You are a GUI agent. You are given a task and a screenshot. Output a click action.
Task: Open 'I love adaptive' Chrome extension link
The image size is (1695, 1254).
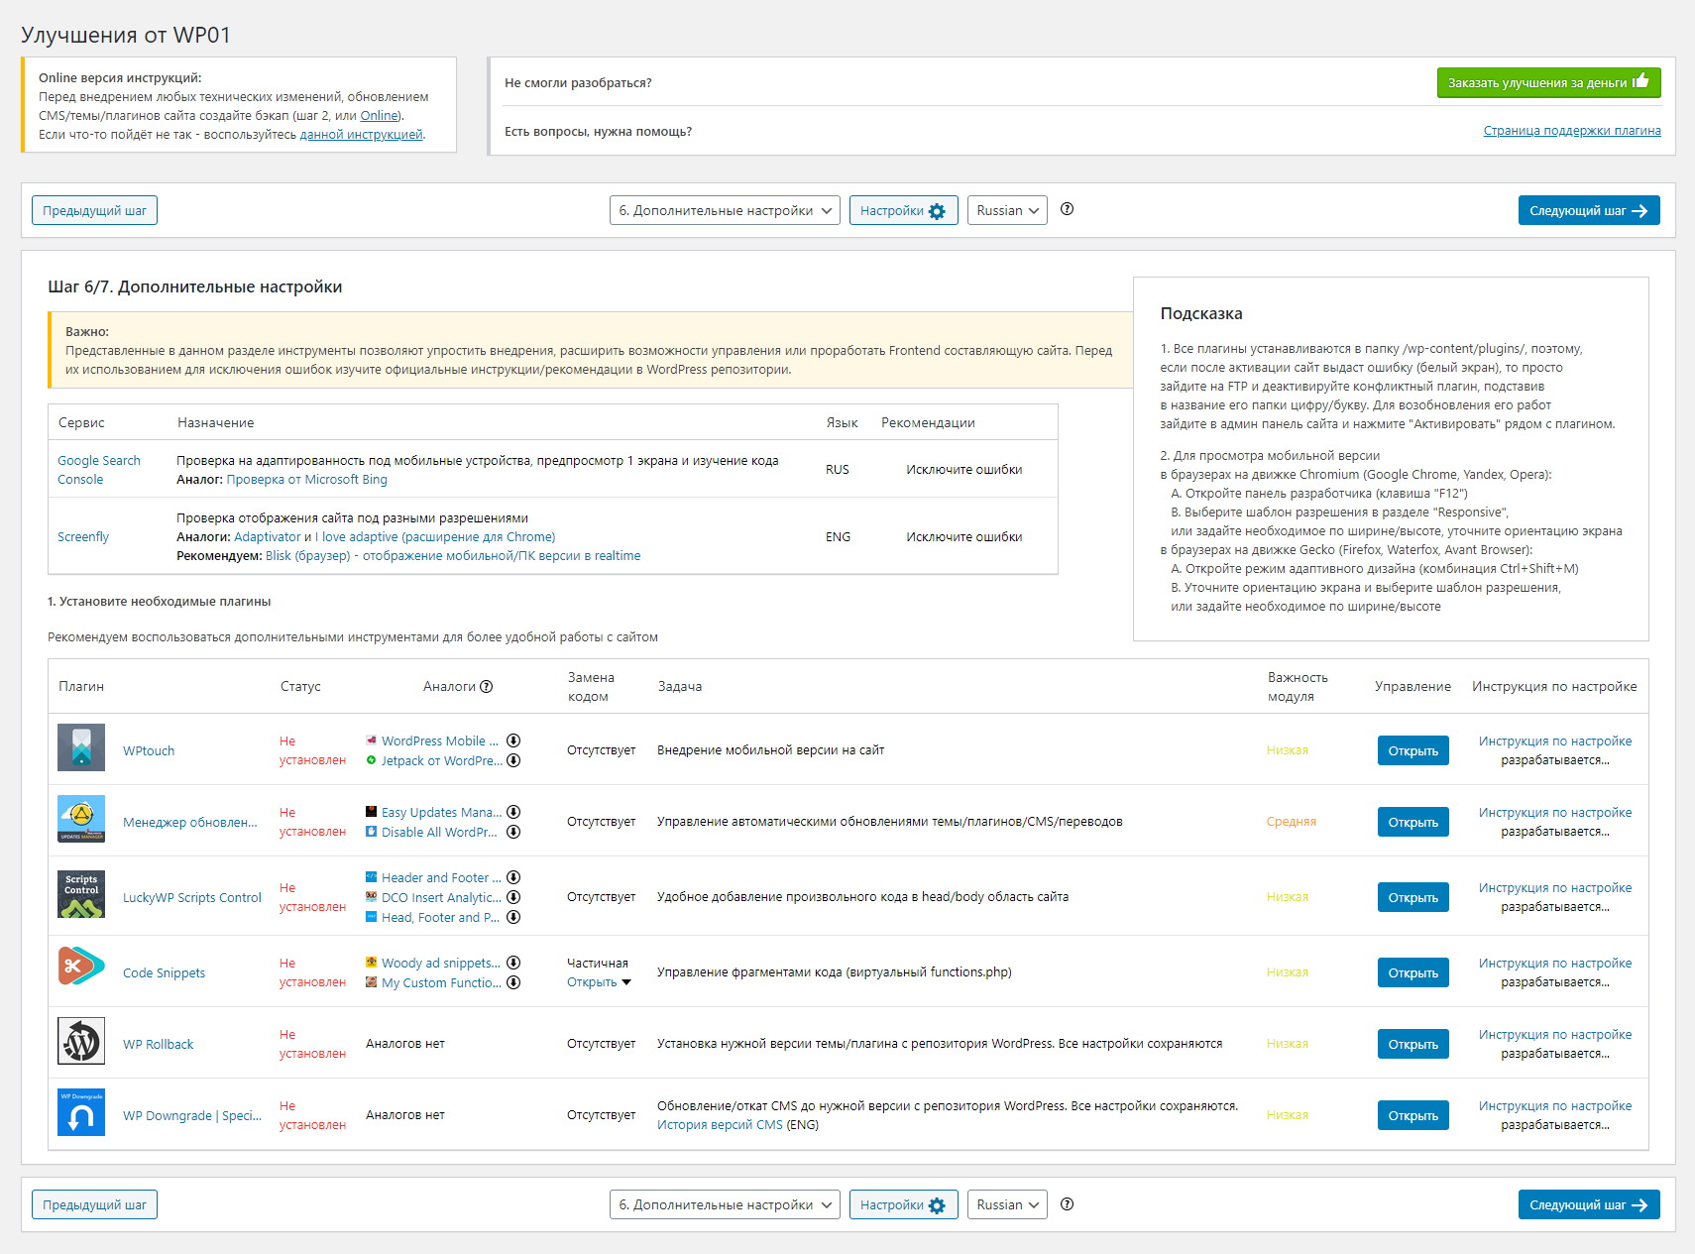tap(435, 536)
